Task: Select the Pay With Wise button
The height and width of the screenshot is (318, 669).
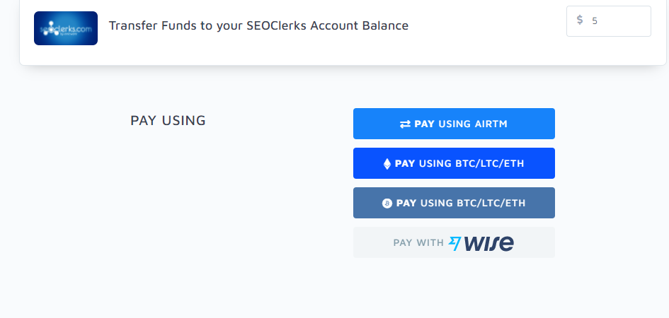Action: tap(454, 242)
